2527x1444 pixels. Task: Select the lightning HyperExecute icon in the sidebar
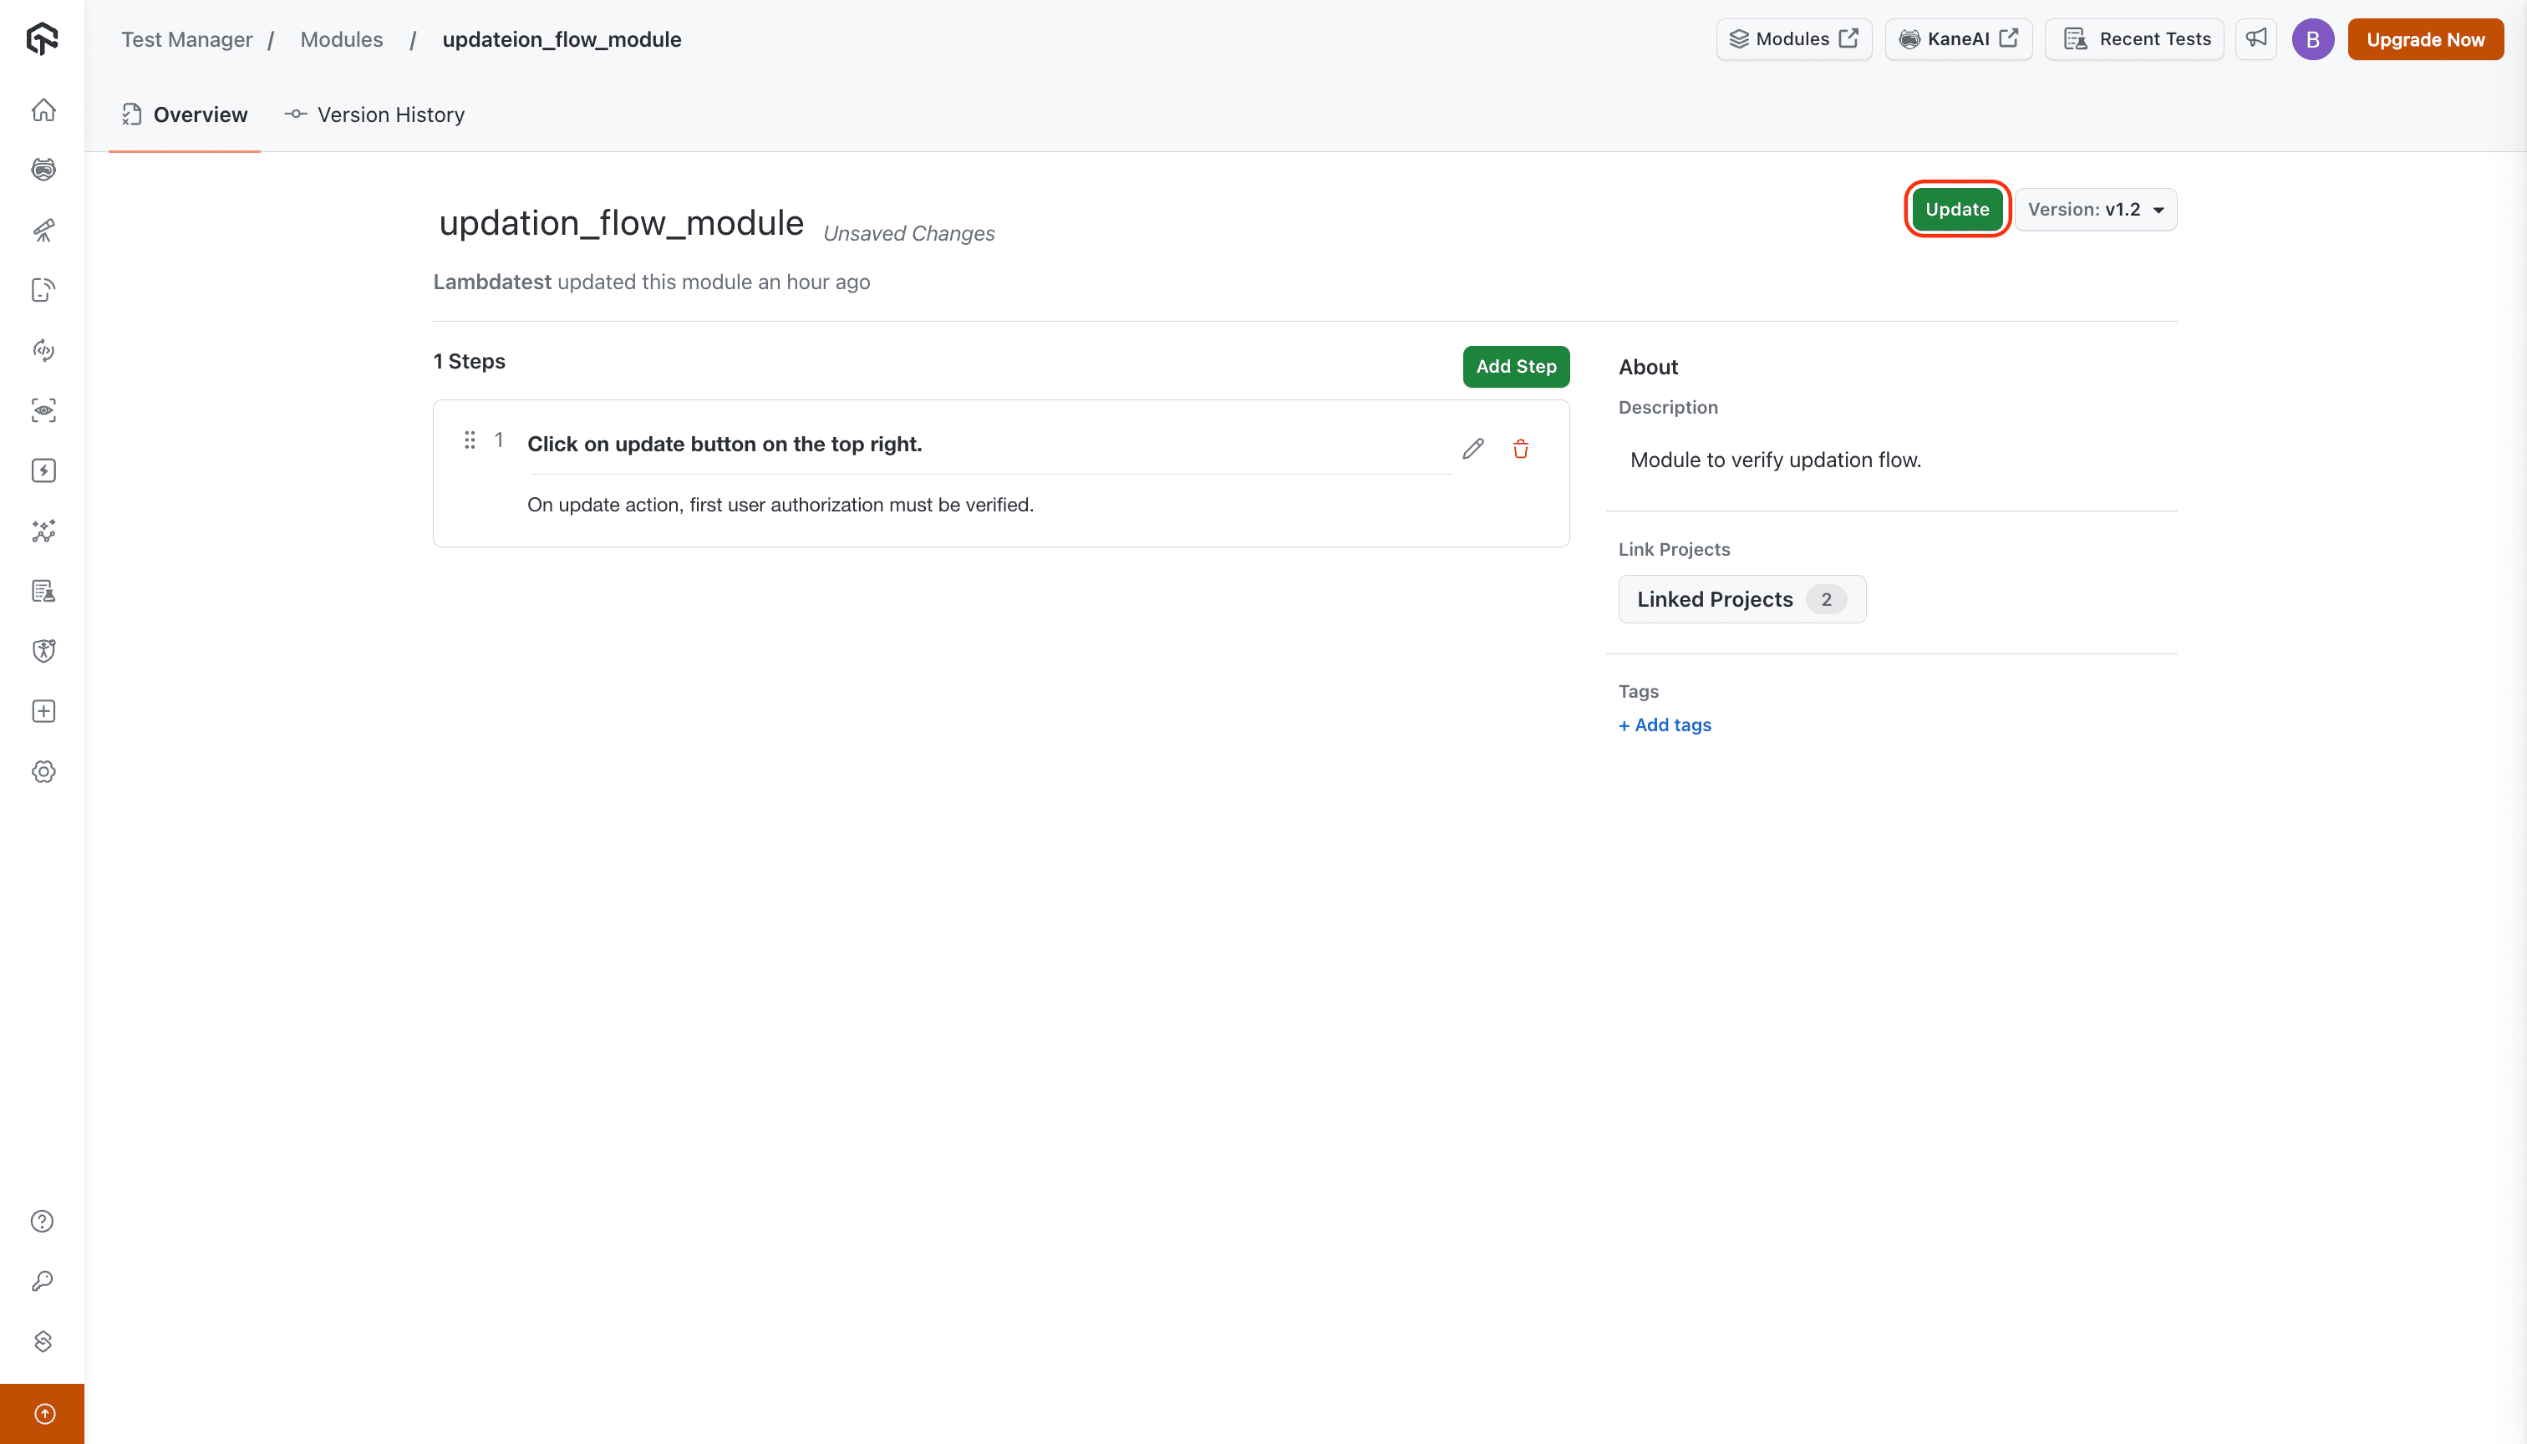[43, 470]
